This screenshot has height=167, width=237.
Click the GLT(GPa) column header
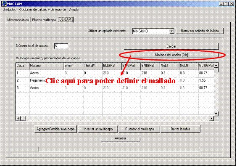tap(206, 66)
